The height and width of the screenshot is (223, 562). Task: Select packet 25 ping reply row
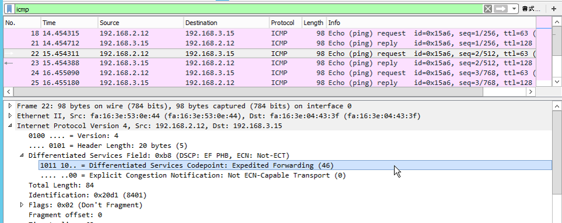[x=270, y=83]
